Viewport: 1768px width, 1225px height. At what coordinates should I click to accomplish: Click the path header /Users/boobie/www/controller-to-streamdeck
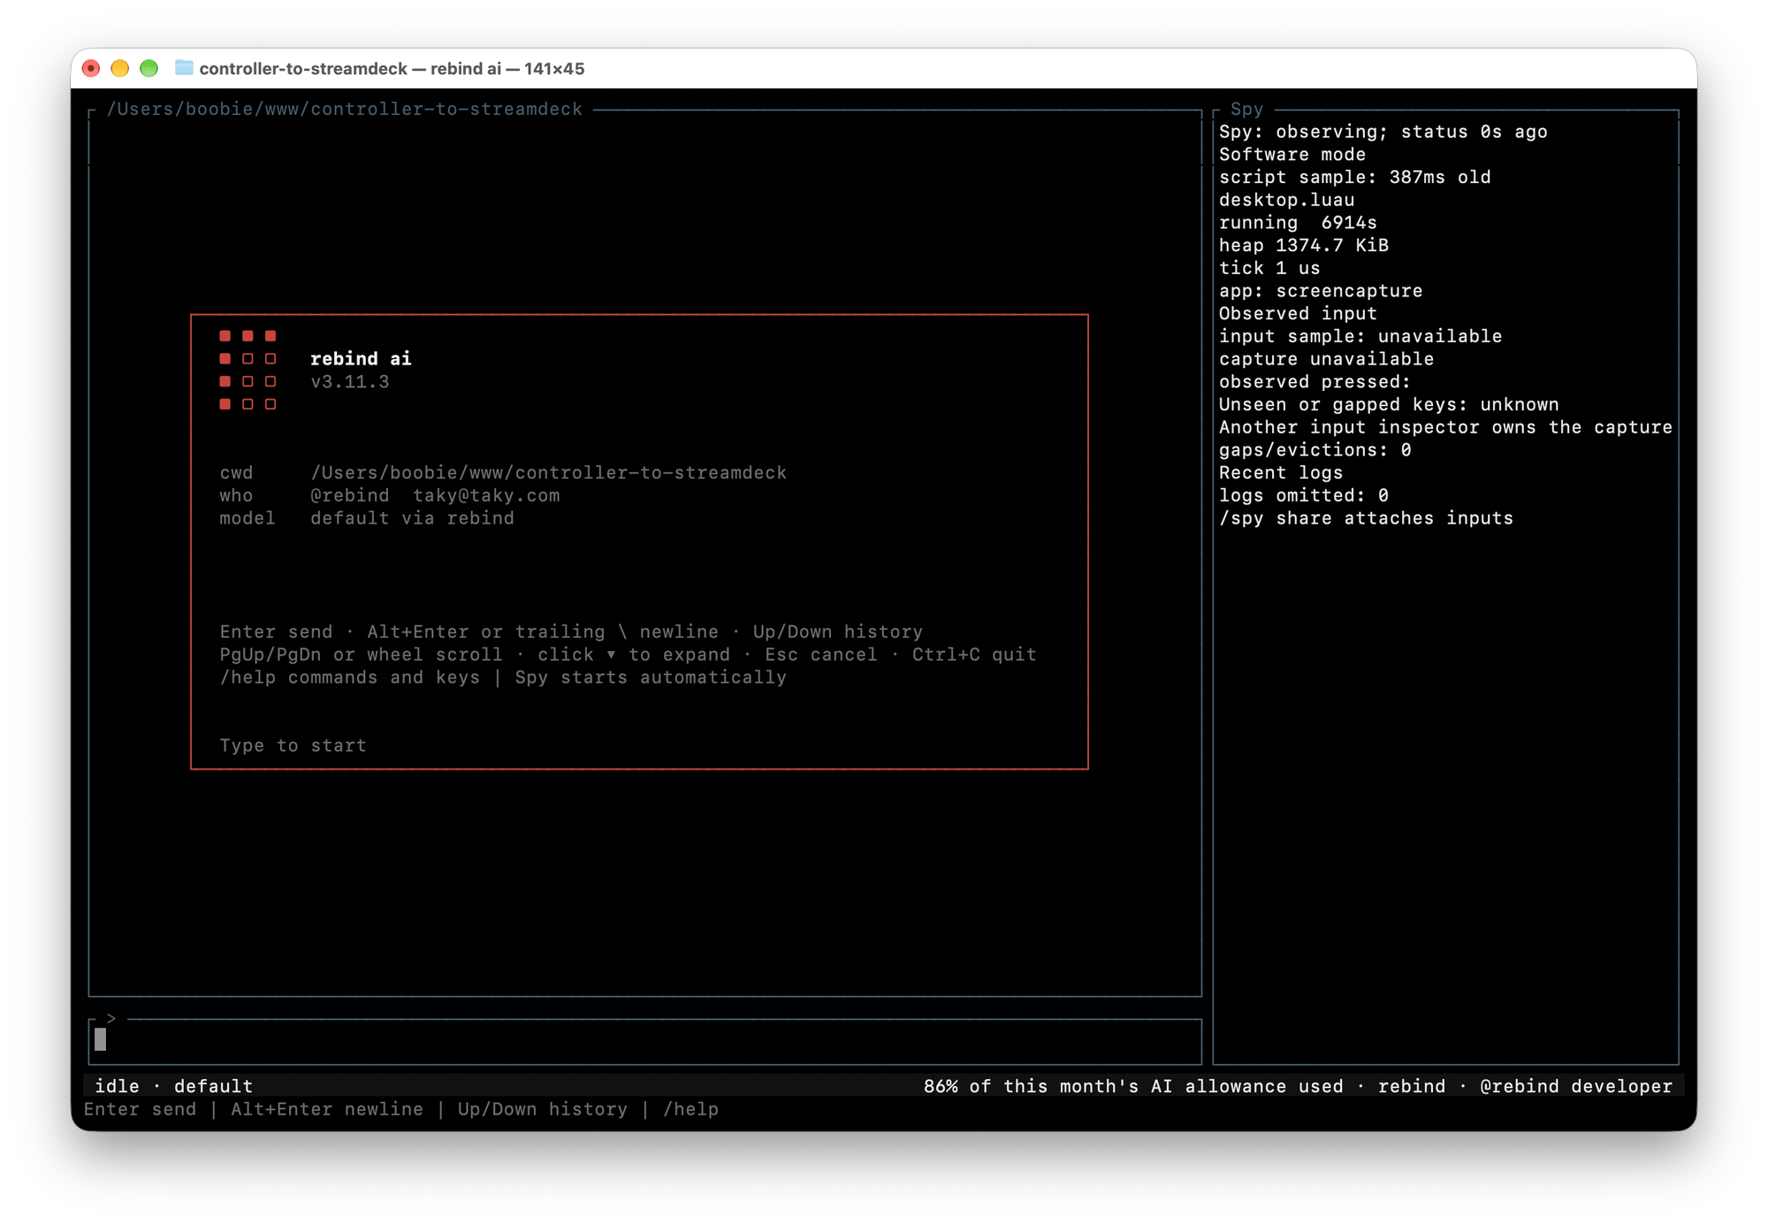click(x=345, y=109)
